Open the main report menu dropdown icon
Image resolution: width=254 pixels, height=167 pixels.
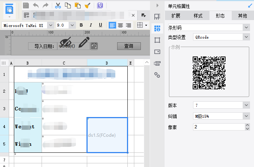[x=9, y=17]
